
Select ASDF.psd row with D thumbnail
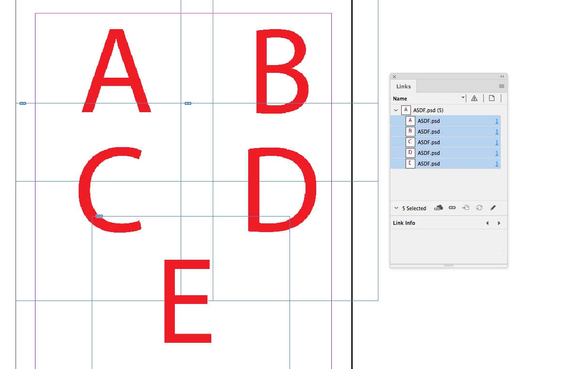(x=445, y=153)
